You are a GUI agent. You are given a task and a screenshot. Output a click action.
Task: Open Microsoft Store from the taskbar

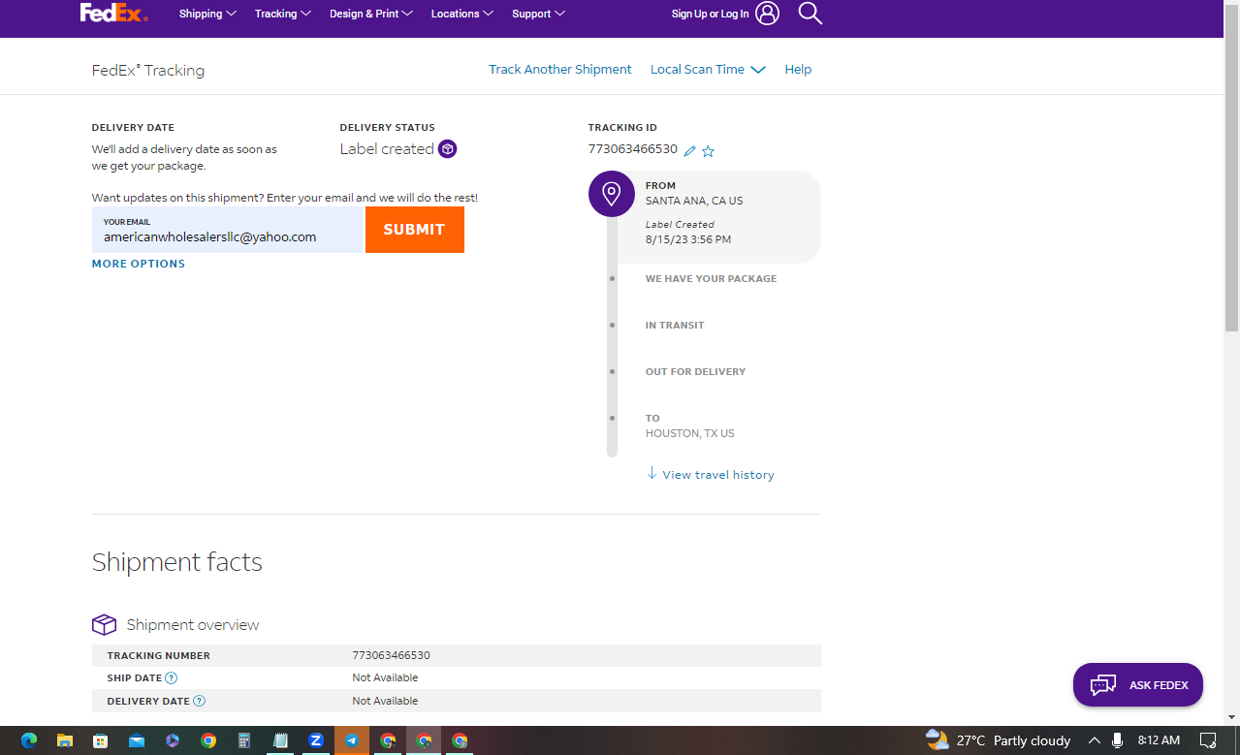tap(100, 740)
